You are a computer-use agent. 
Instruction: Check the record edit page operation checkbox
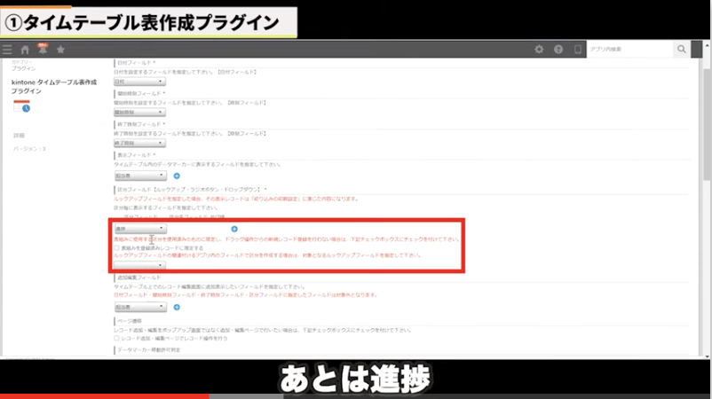[x=117, y=338]
